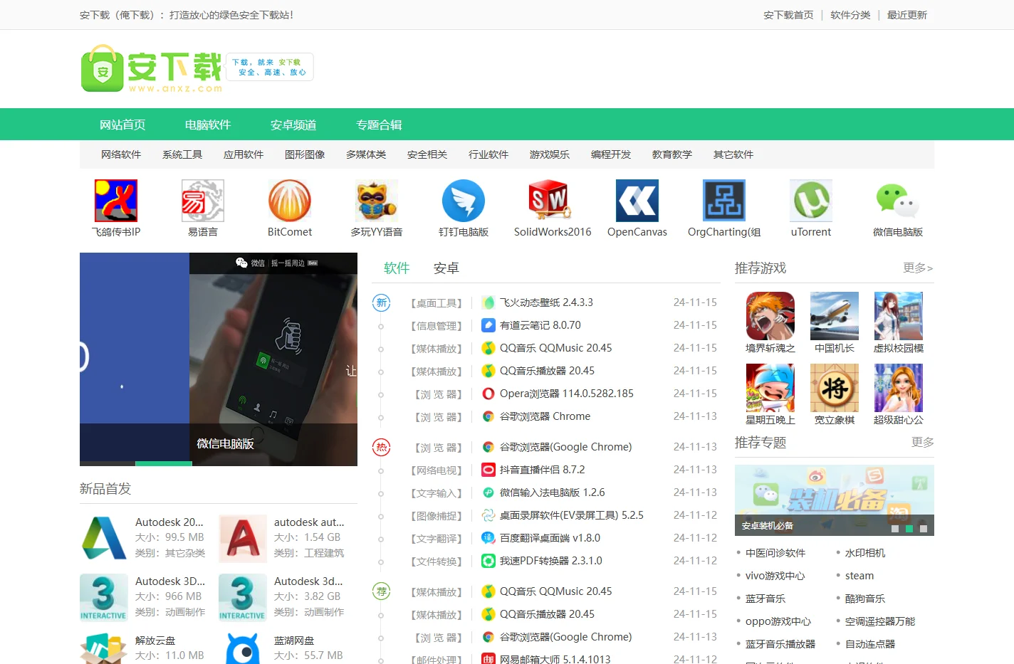Select the 系统工具 category
Screen dimensions: 1014x664
[182, 154]
